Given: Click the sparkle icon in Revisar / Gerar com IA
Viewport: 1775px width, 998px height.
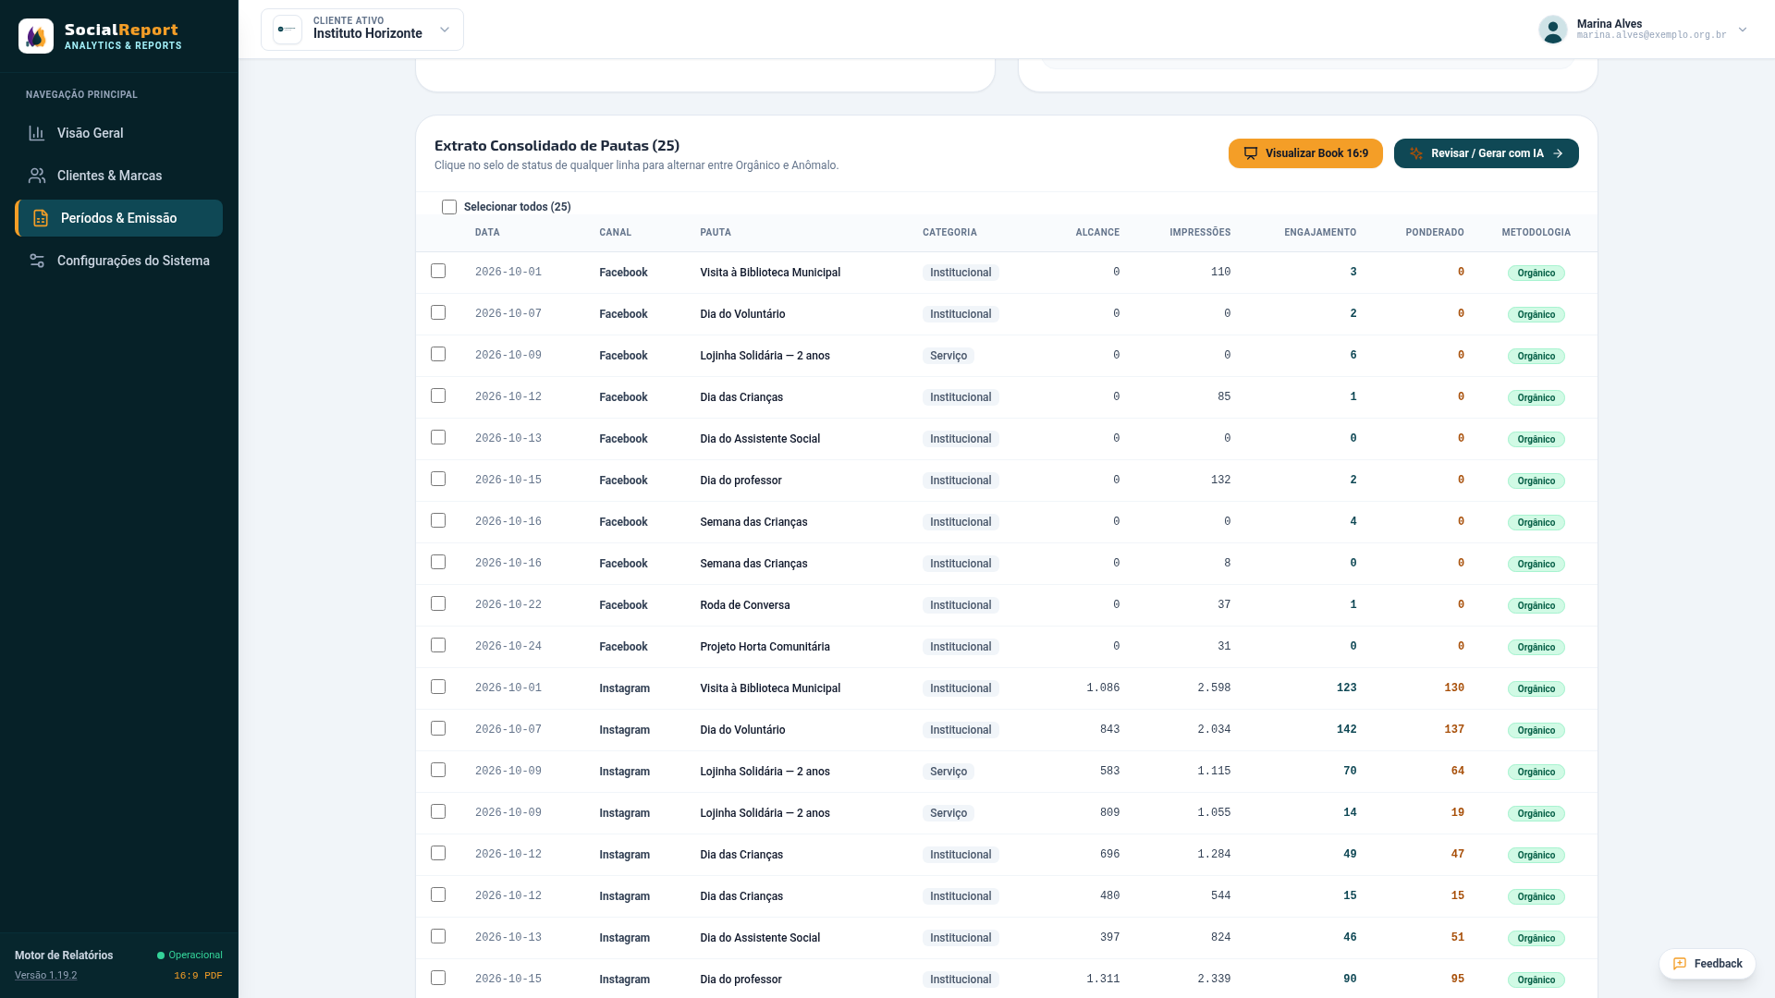Looking at the screenshot, I should (1416, 153).
